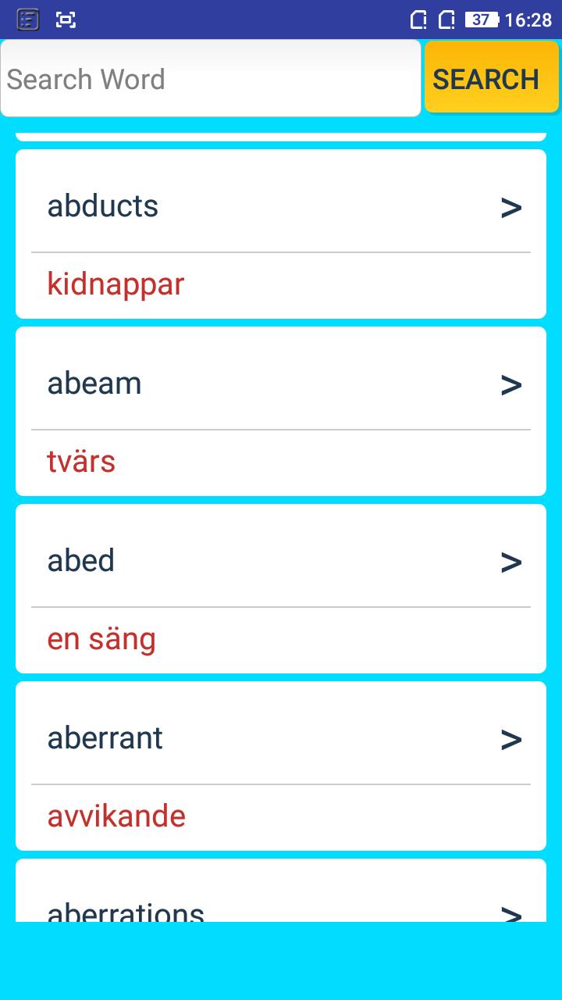Screen dimensions: 562x1000
Task: Tap the screenshot capture icon in status bar
Action: click(66, 20)
